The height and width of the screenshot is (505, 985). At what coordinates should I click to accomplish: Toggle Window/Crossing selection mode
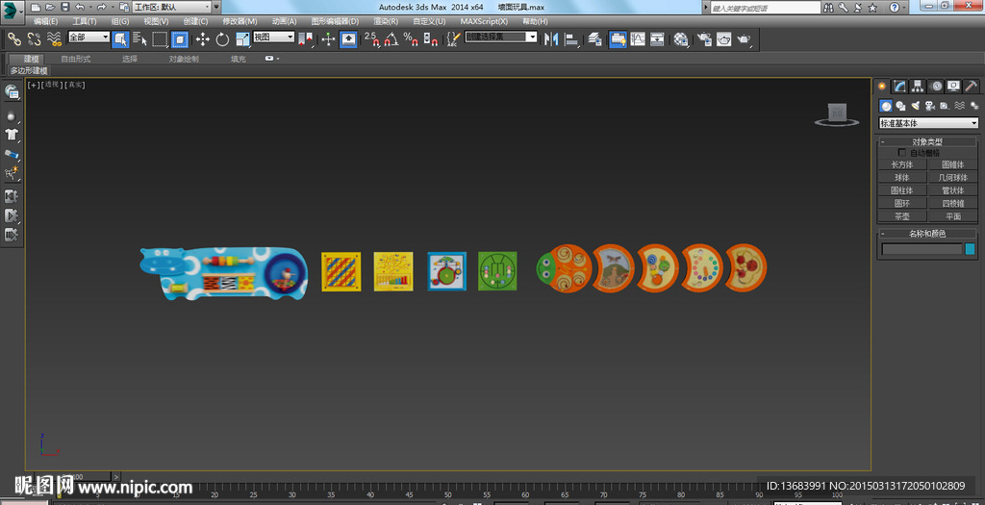point(180,39)
